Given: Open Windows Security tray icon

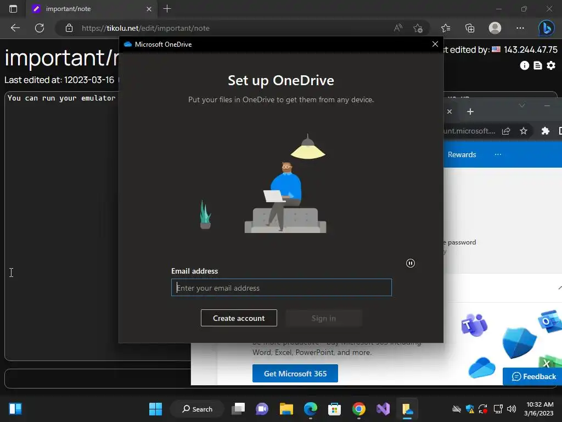Looking at the screenshot, I should pyautogui.click(x=470, y=409).
